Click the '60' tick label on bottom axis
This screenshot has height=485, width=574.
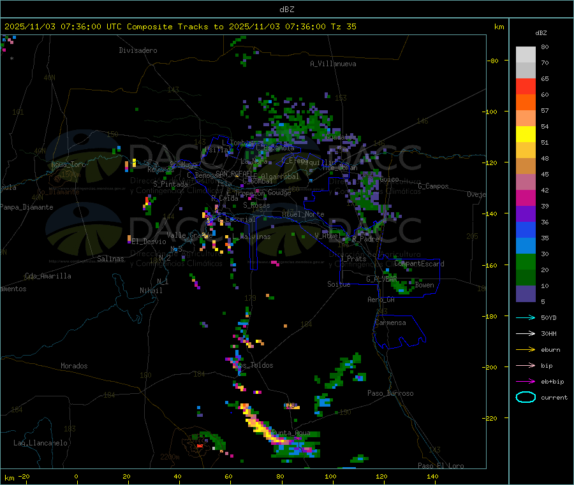(x=228, y=476)
